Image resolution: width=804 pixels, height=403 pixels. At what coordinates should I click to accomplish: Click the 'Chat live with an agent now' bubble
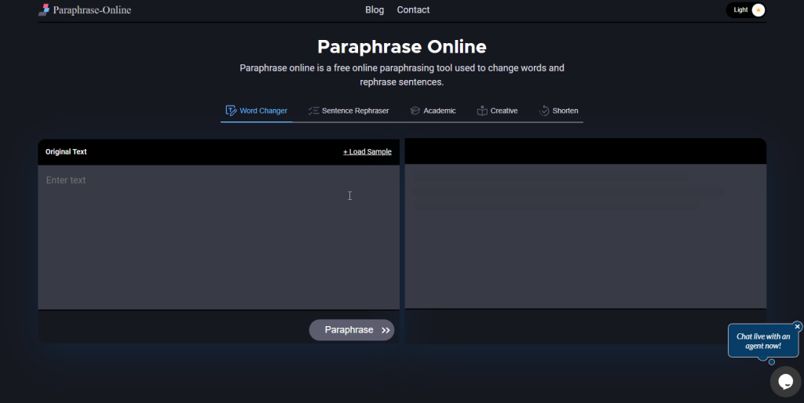763,341
